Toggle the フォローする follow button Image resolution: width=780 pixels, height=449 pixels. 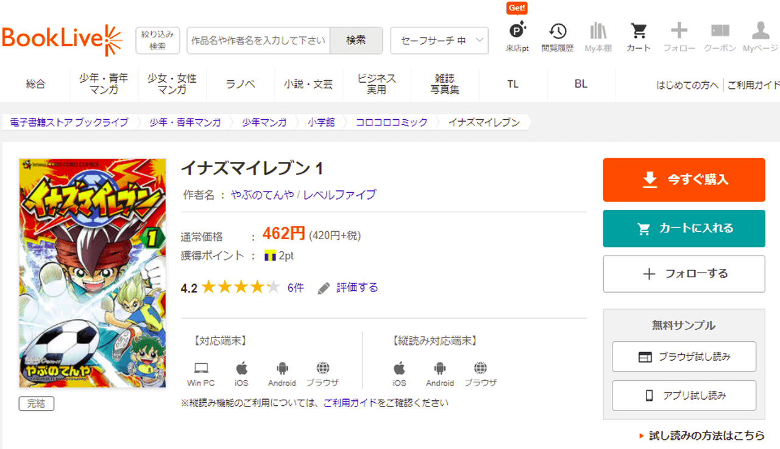pos(684,274)
